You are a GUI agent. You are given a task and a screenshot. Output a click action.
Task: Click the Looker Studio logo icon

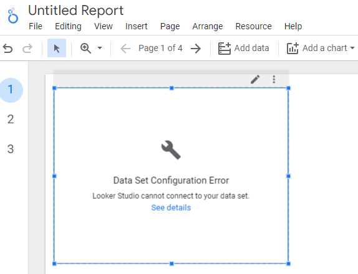pos(12,16)
